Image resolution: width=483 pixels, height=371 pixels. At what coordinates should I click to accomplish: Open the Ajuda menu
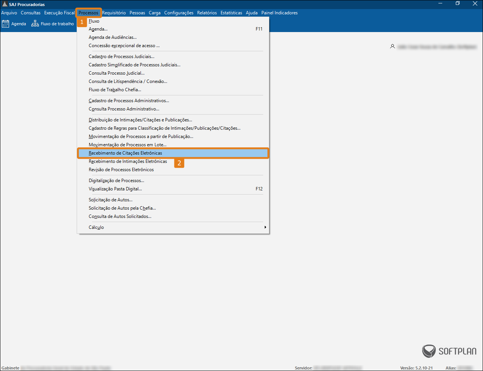coord(252,13)
